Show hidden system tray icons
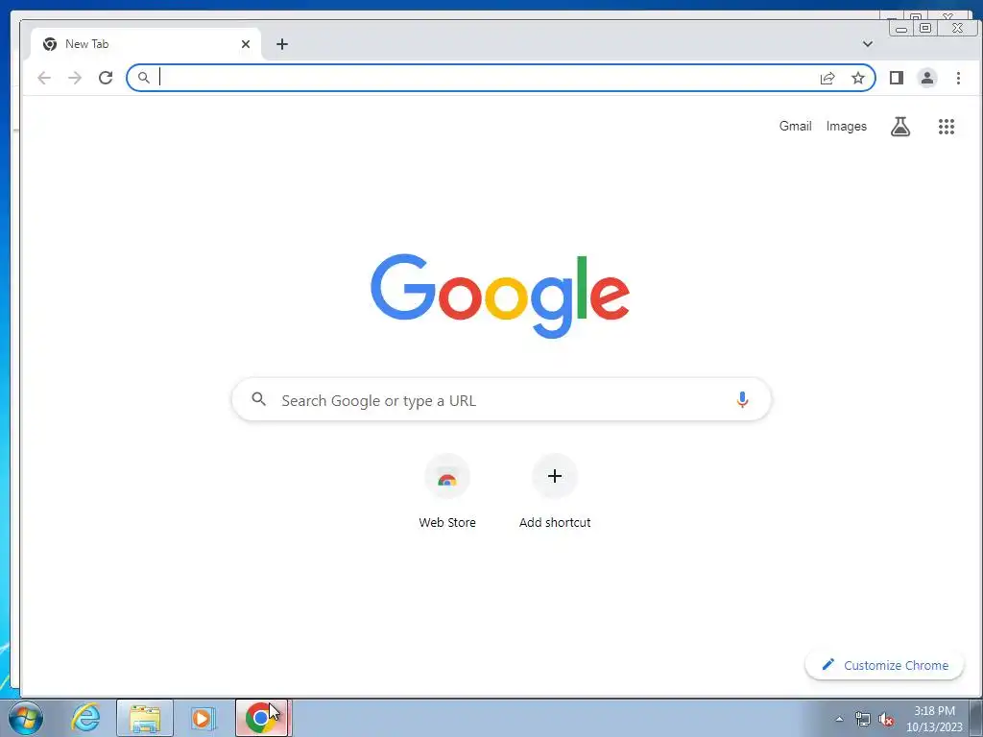This screenshot has width=983, height=737. pyautogui.click(x=839, y=719)
